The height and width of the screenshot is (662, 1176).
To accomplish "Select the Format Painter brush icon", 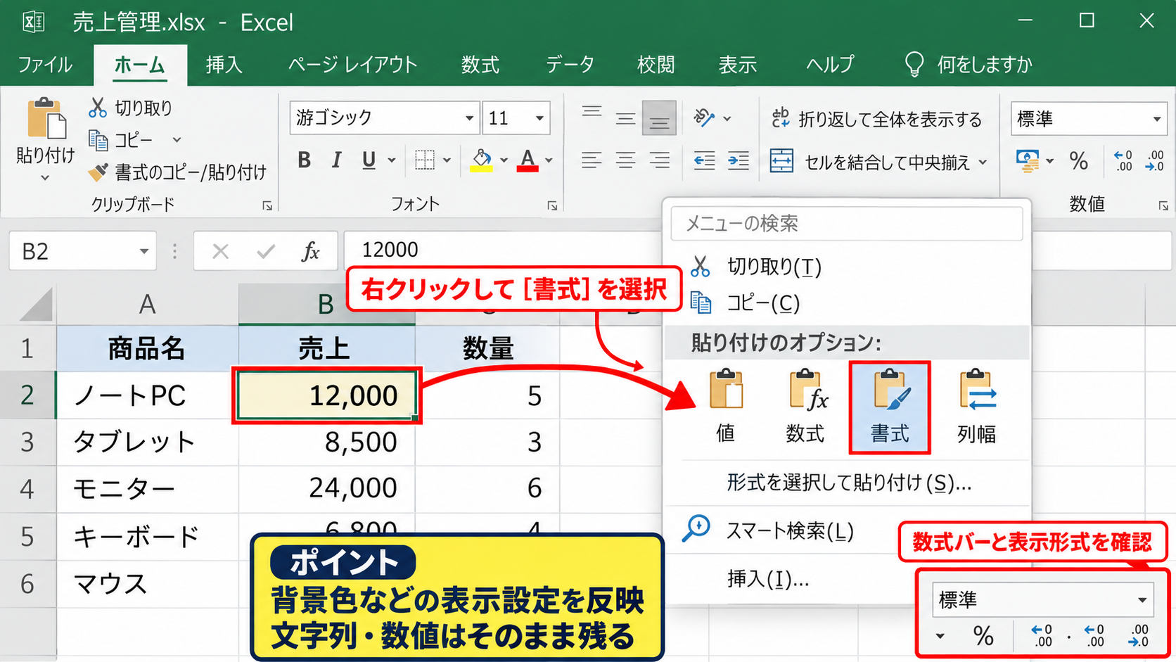I will pos(98,171).
